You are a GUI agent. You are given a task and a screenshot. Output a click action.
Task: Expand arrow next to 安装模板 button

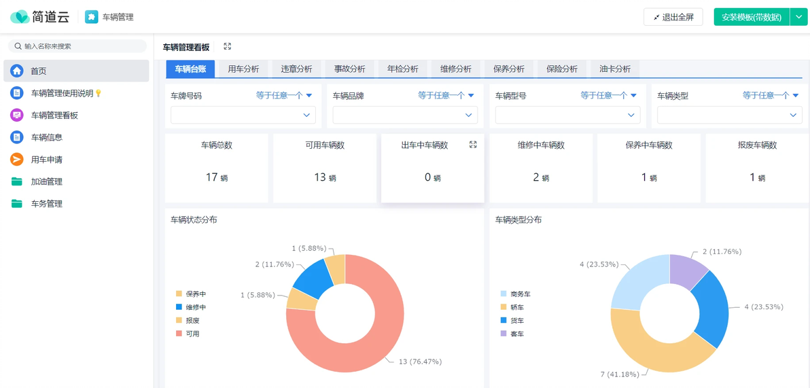click(x=798, y=17)
